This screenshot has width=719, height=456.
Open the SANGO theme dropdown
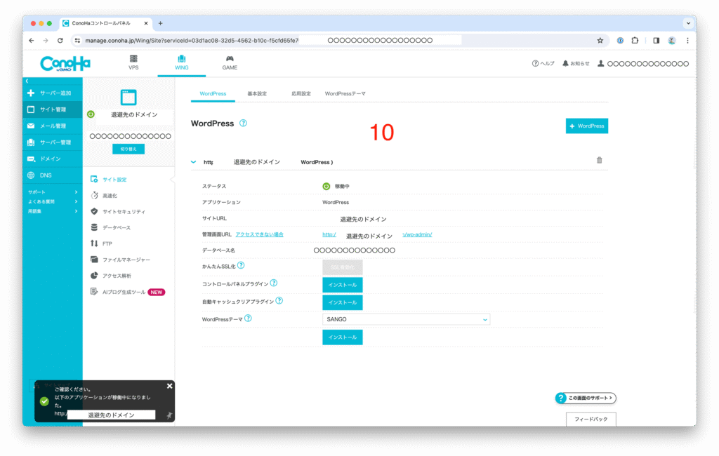click(x=406, y=319)
